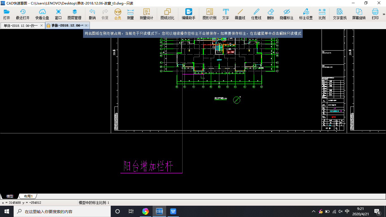Click the 打印 print icon
This screenshot has width=386, height=217.
coord(375,14)
